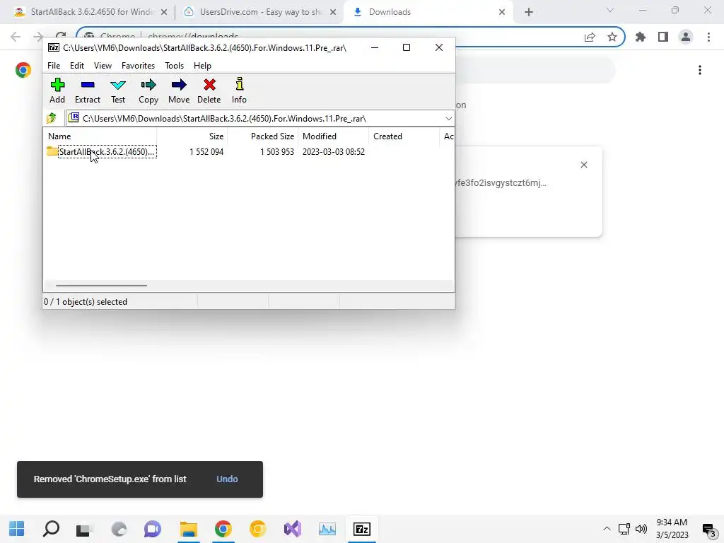724x543 pixels.
Task: Open the notification center icon
Action: (x=708, y=529)
